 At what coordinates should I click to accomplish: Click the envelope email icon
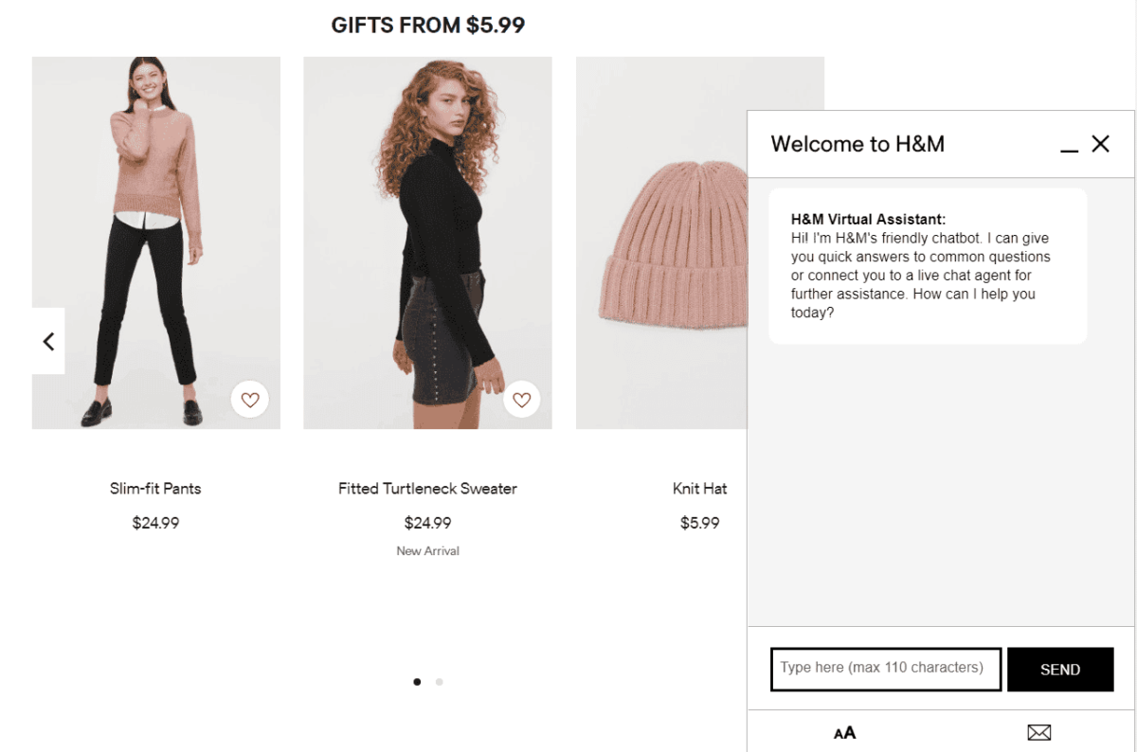pos(1039,732)
